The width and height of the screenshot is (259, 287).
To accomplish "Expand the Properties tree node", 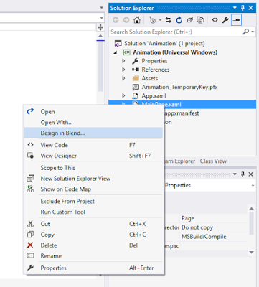I will 123,61.
